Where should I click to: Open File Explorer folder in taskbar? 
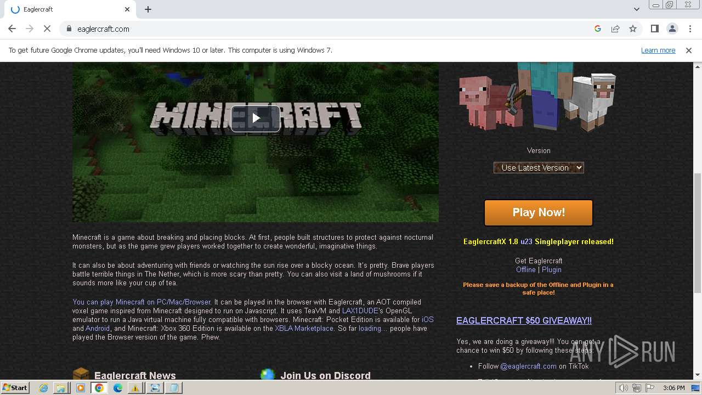pyautogui.click(x=61, y=388)
